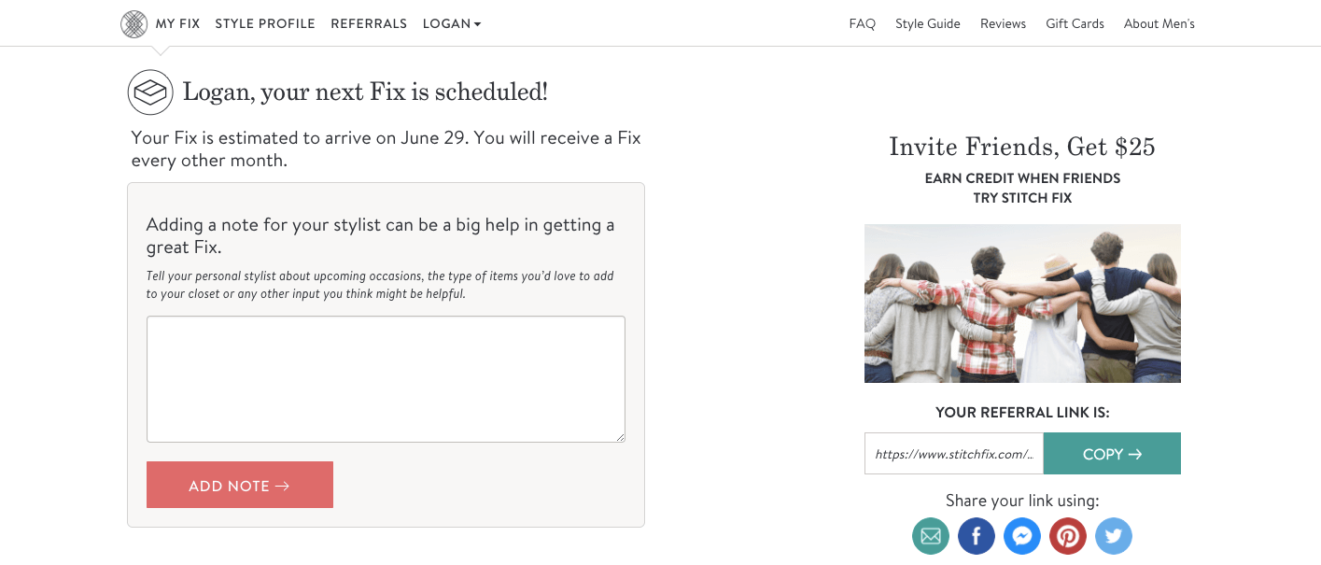The image size is (1321, 565).
Task: Click the ADD NOTE button
Action: pyautogui.click(x=240, y=485)
